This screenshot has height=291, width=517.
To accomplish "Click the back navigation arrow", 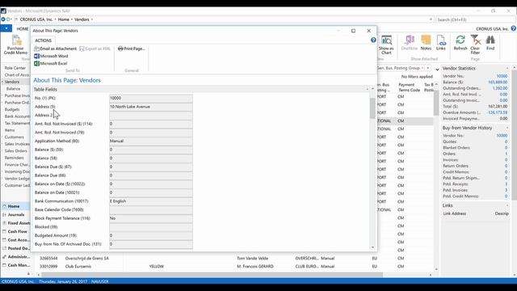I will tap(3, 19).
